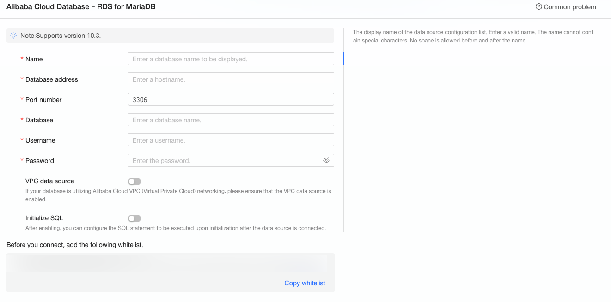611x302 pixels.
Task: Open the Common problem help link text
Action: (x=570, y=7)
